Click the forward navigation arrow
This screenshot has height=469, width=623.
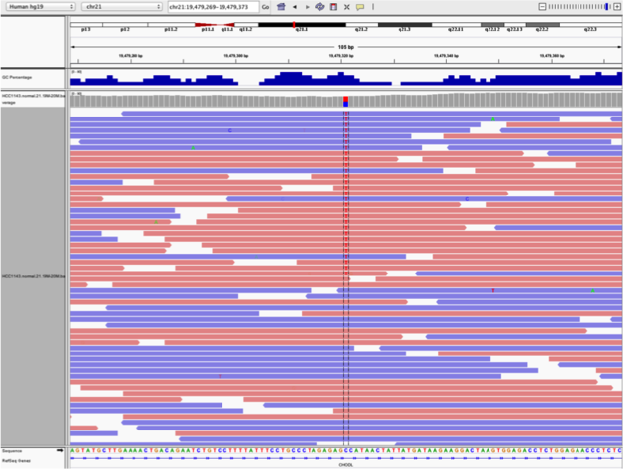[x=307, y=6]
